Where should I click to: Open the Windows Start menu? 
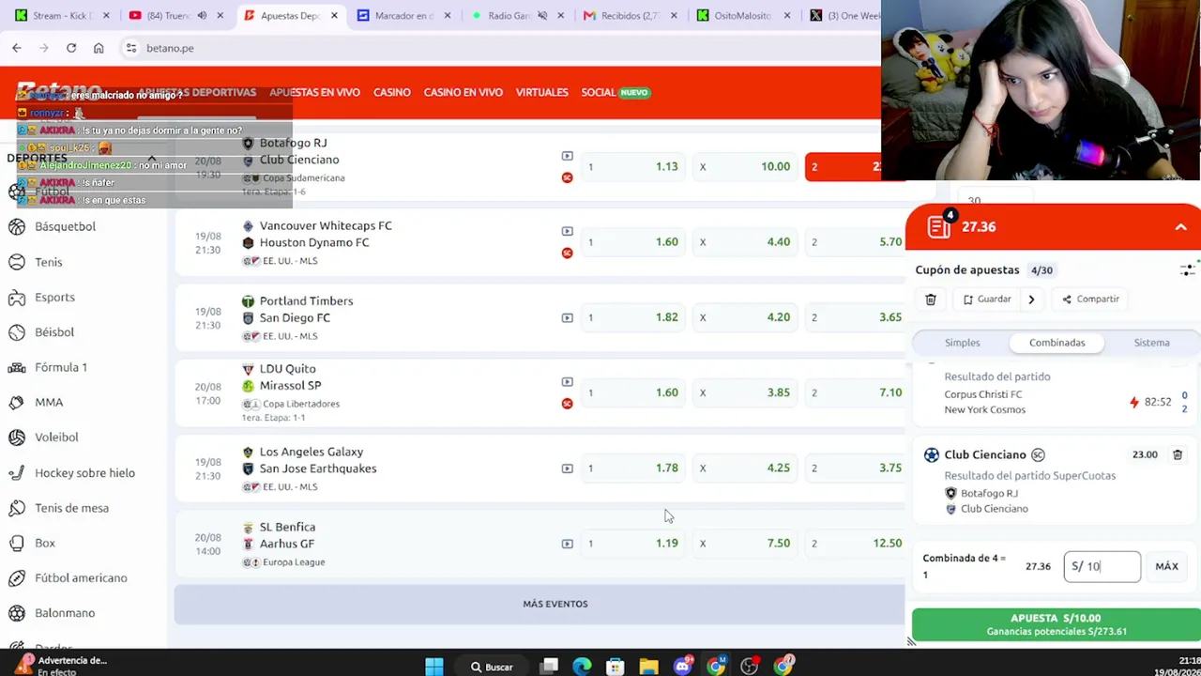pos(433,667)
